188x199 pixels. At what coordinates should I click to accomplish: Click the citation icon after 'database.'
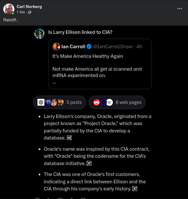tap(69, 138)
